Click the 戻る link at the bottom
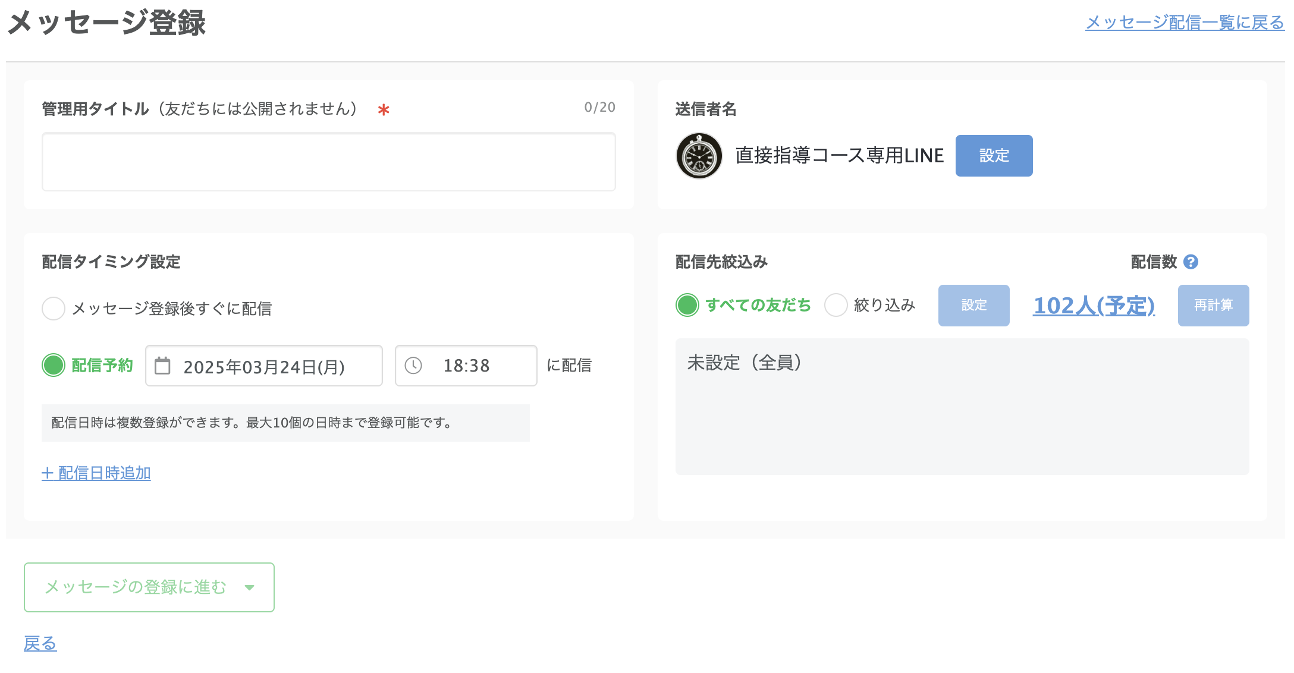The width and height of the screenshot is (1294, 673). click(x=39, y=643)
